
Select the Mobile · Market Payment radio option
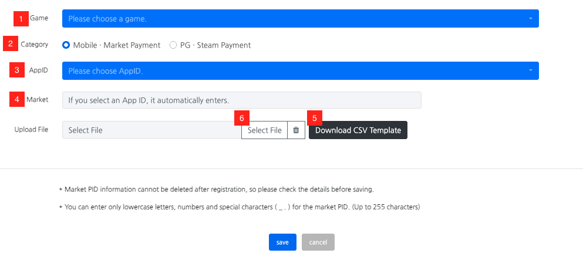(66, 45)
